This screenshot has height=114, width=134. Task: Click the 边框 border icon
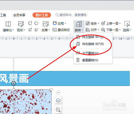(55, 23)
